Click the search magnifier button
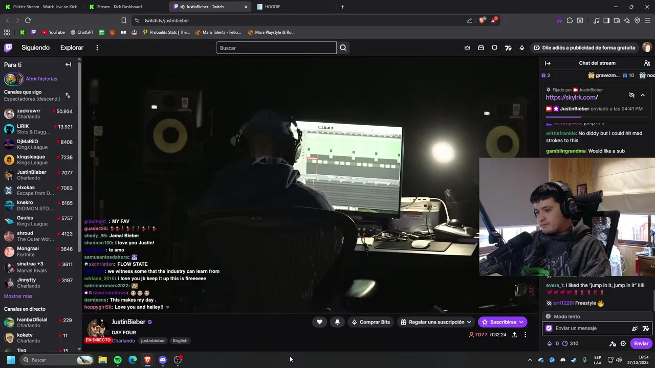 coord(343,48)
